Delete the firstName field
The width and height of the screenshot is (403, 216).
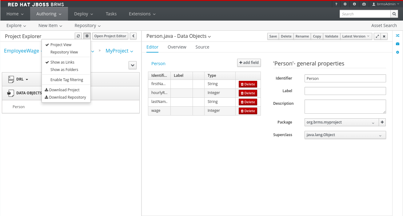(248, 84)
